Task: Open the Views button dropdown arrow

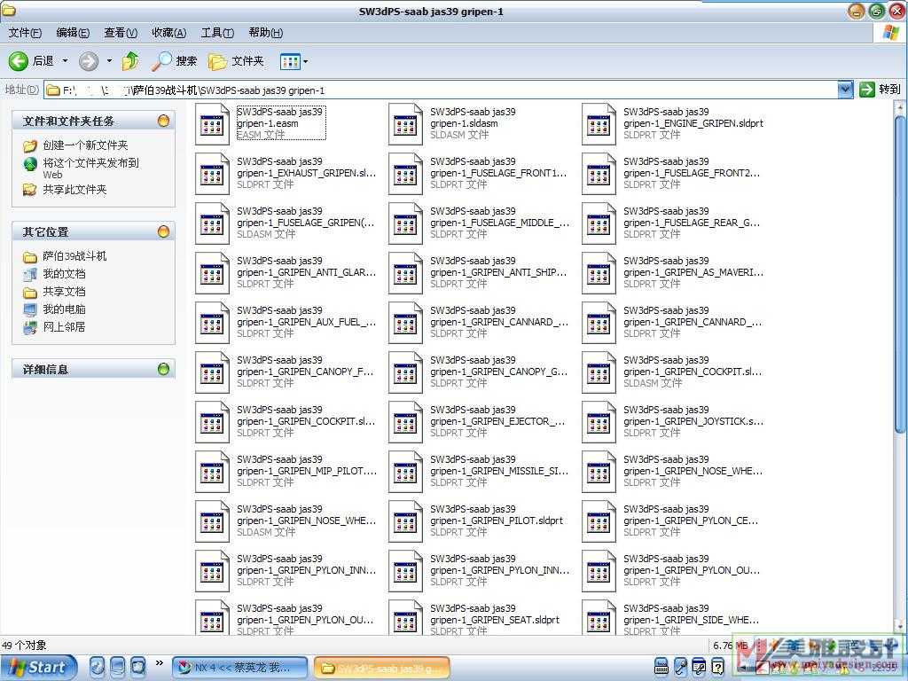Action: coord(306,61)
